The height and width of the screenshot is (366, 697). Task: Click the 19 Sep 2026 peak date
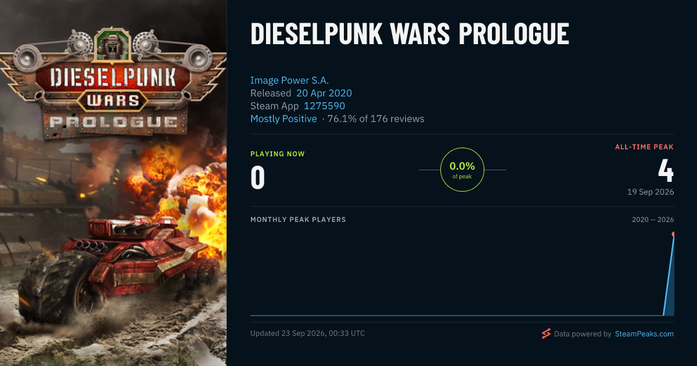(651, 192)
